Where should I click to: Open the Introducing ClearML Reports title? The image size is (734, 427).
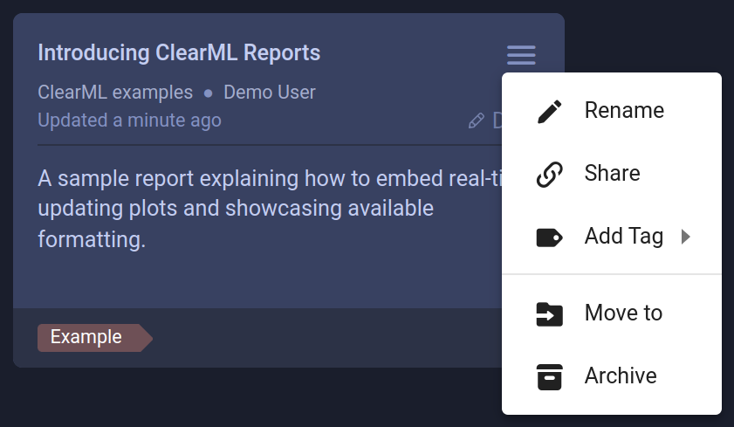(x=179, y=53)
